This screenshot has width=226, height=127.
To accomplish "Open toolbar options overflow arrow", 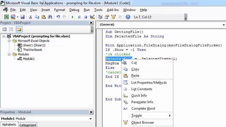I will coord(186,17).
